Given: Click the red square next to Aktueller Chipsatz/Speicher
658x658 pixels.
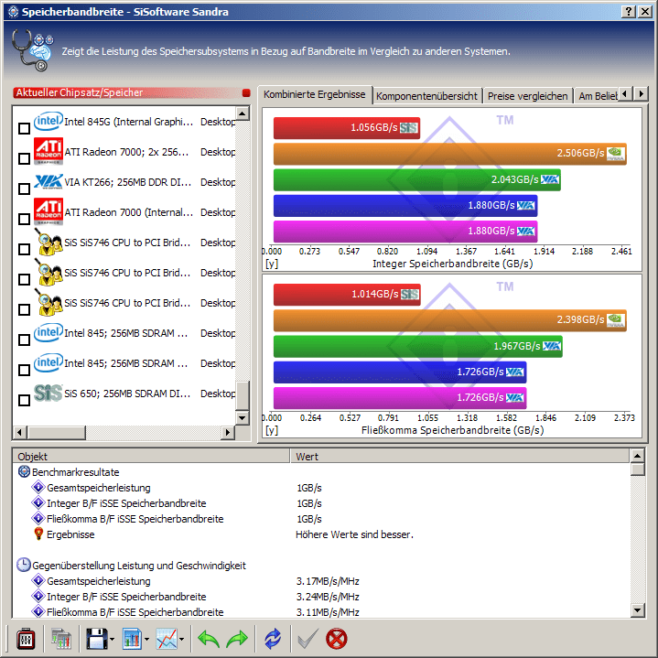Looking at the screenshot, I should click(246, 92).
